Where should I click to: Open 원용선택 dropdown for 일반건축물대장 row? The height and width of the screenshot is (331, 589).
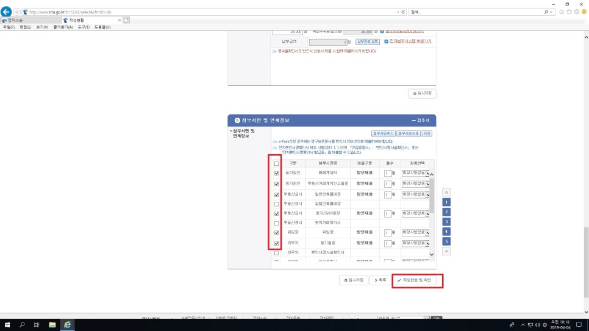pos(415,194)
